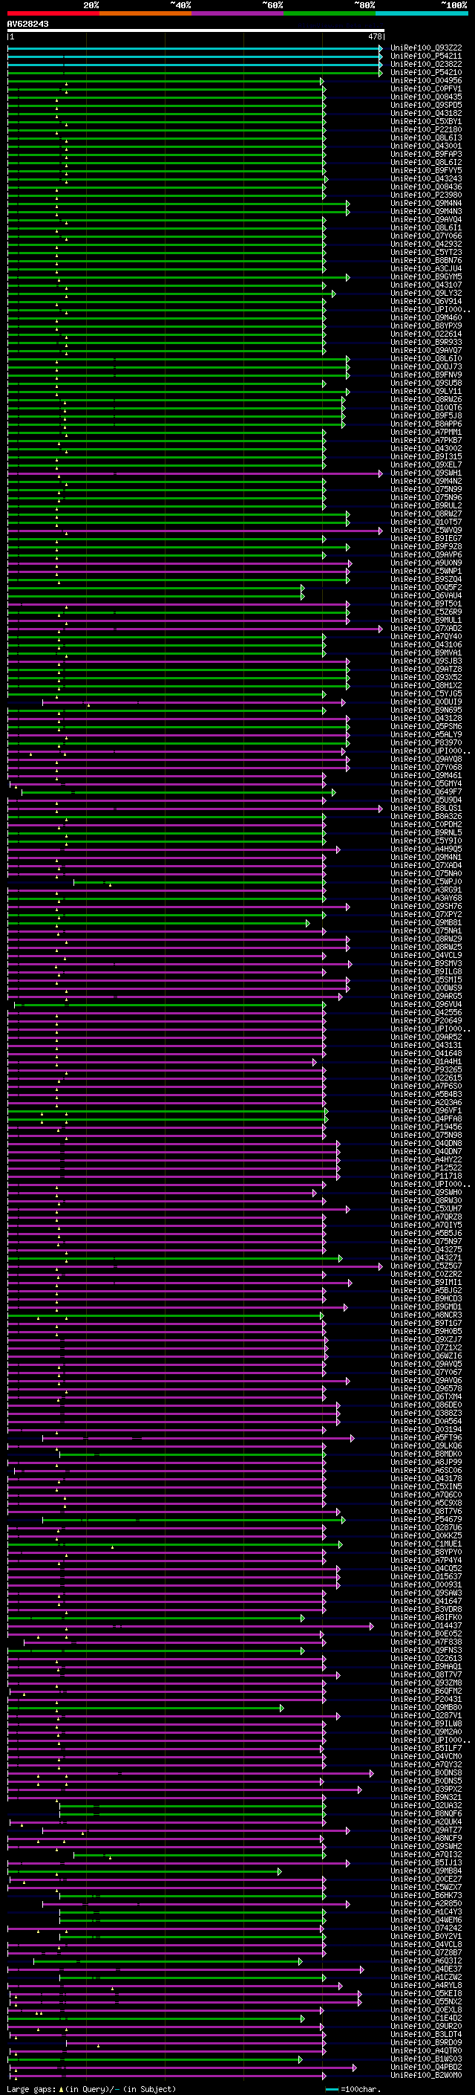Select label UniRef100_P54679
The width and height of the screenshot is (475, 2095).
[426, 1518]
